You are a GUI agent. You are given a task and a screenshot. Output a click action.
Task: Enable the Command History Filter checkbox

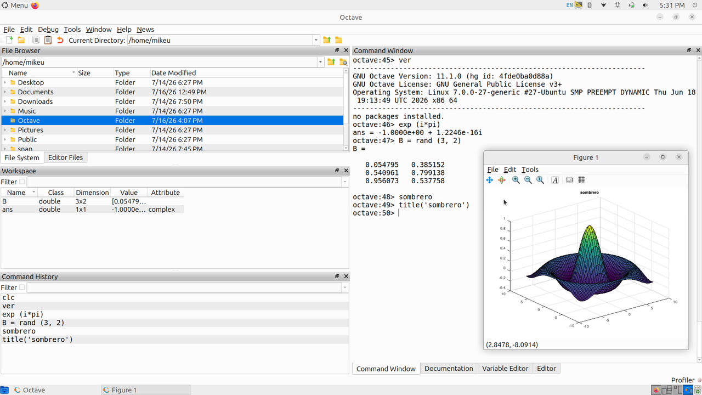click(22, 287)
